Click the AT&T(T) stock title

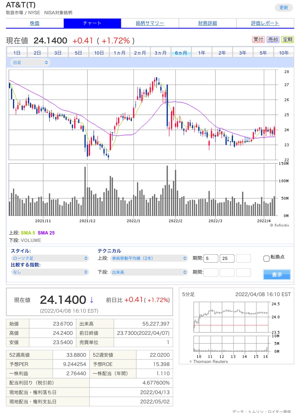pos(21,5)
